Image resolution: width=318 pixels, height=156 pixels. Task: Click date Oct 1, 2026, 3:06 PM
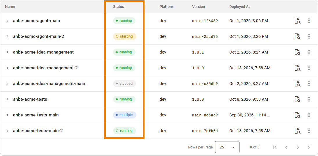point(249,21)
